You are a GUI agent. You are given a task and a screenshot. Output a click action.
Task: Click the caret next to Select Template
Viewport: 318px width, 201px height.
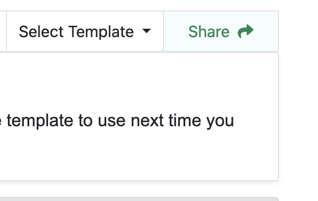coord(146,31)
